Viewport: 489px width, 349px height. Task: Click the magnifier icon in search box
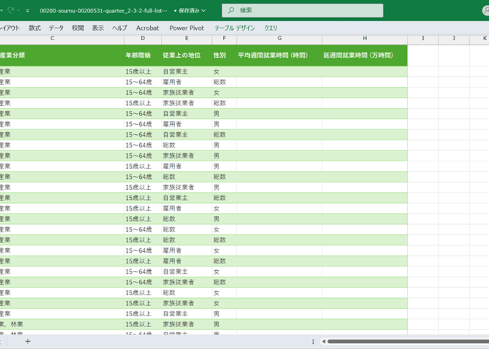[231, 11]
